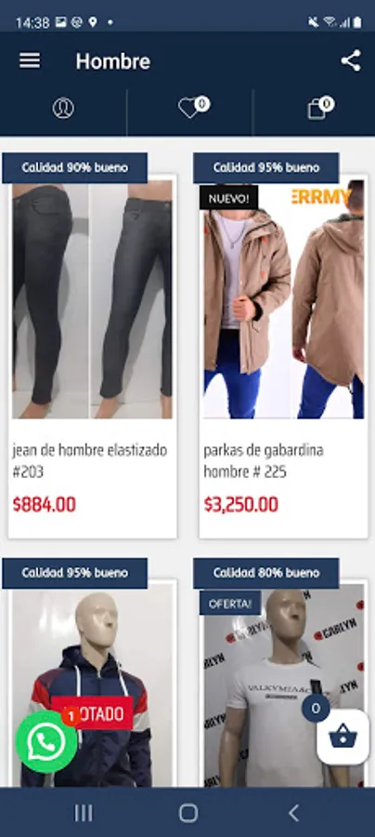Tap Android home navigation button

point(188,813)
